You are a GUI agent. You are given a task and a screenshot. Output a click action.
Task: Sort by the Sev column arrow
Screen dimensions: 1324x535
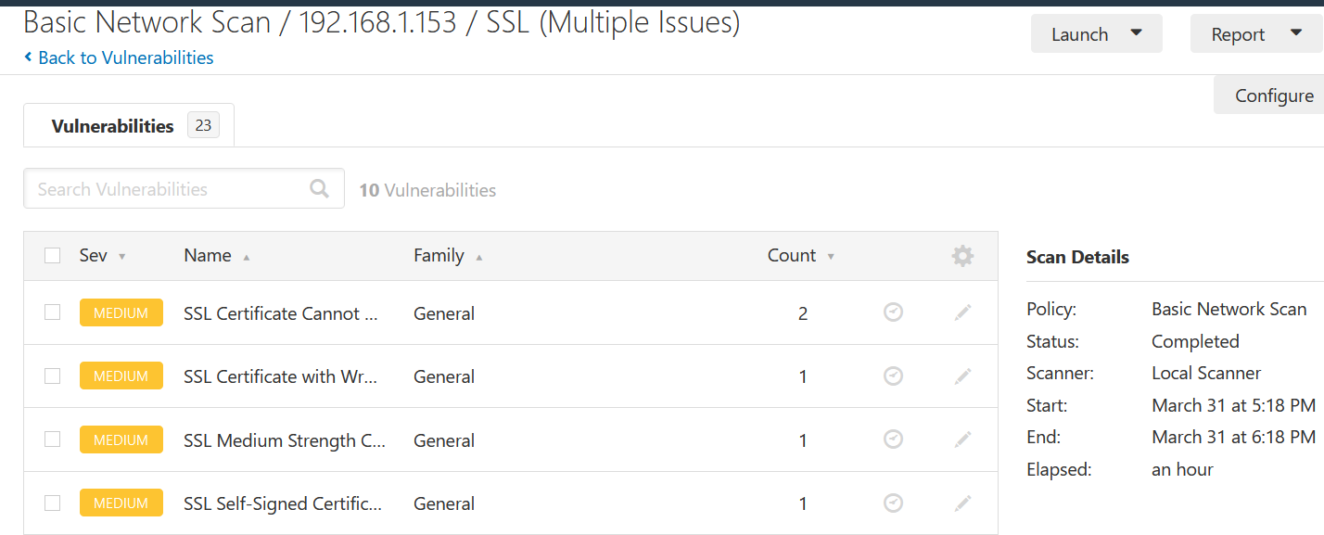pos(122,257)
